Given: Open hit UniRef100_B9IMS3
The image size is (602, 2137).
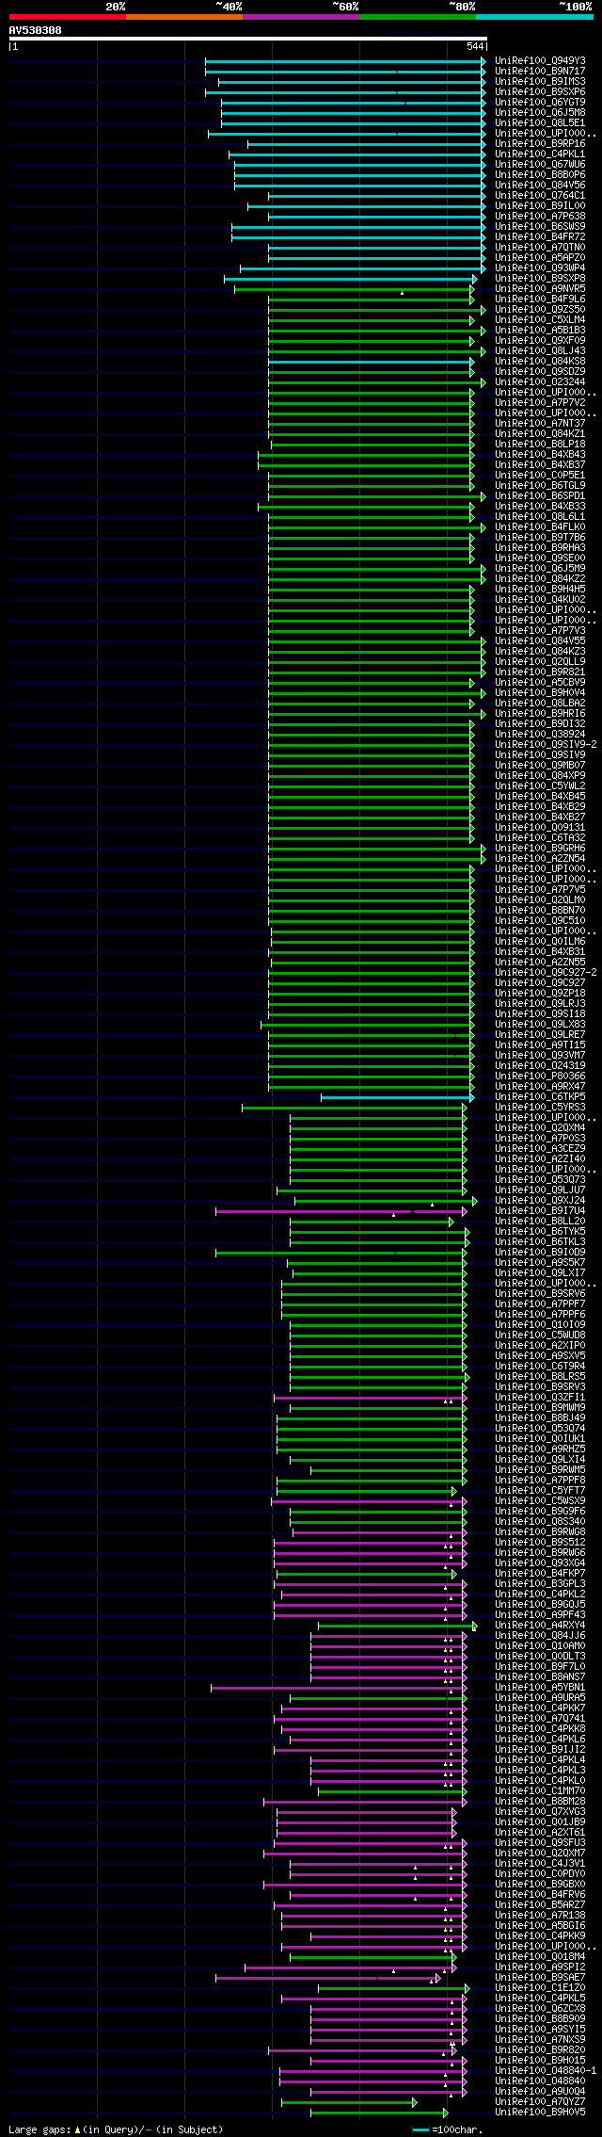Looking at the screenshot, I should (x=540, y=81).
